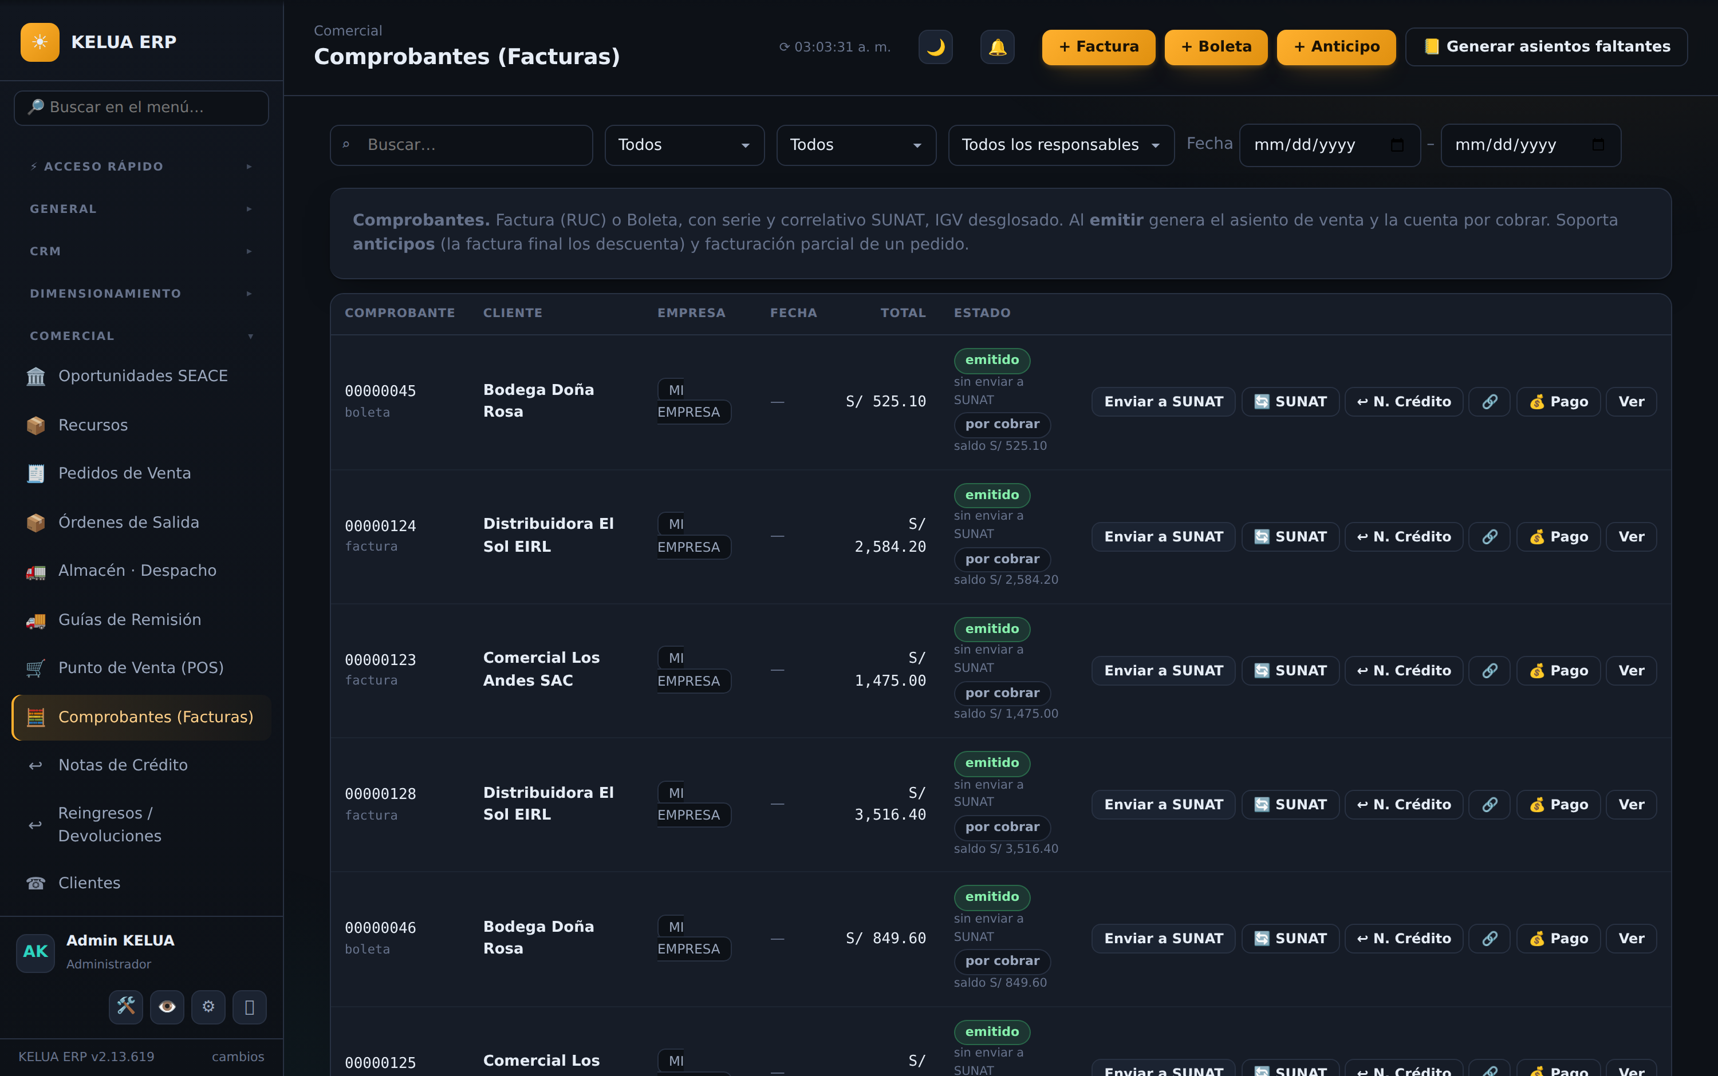This screenshot has height=1076, width=1718.
Task: Navigate to Órdenes de Salida
Action: tap(141, 523)
